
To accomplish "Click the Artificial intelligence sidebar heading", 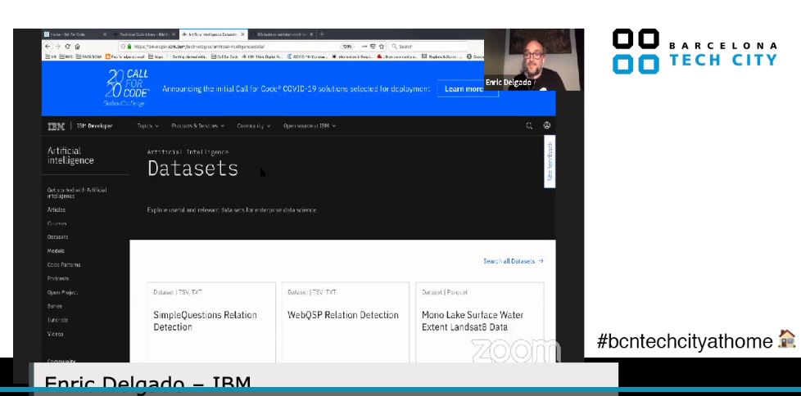I will (70, 155).
